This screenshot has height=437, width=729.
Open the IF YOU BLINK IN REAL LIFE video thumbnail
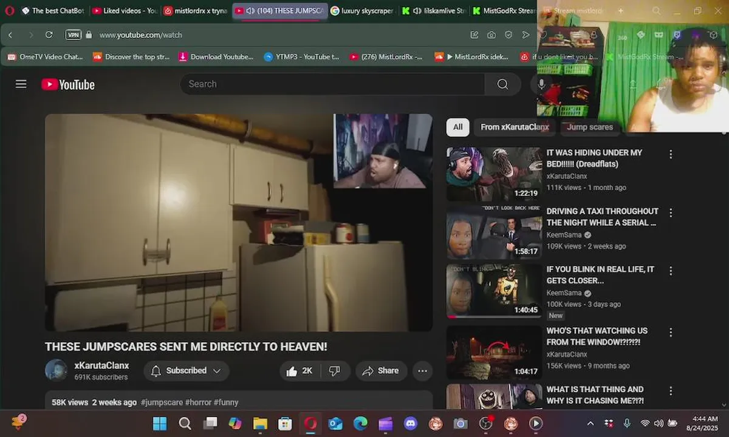pyautogui.click(x=494, y=291)
